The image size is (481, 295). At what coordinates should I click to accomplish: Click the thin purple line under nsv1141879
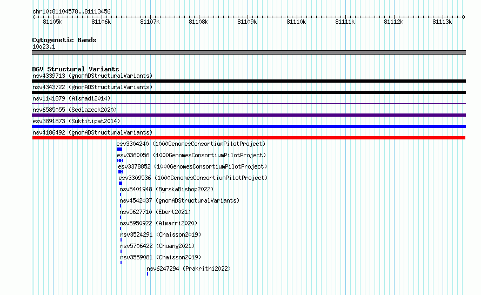[249, 104]
